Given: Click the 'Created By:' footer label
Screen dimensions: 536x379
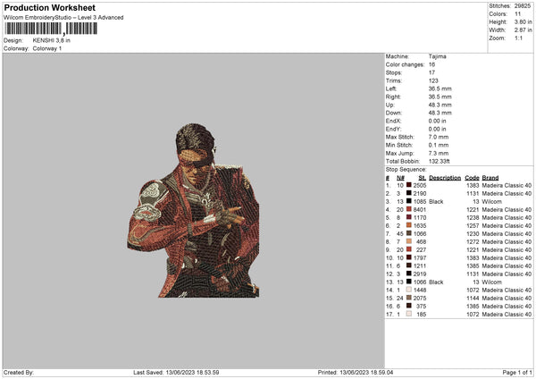Looking at the screenshot, I should tap(19, 372).
